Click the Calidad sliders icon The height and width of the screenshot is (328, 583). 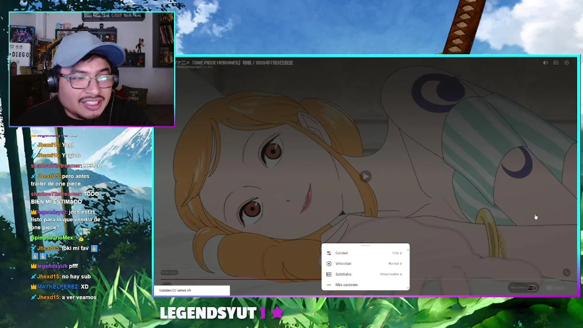[329, 253]
